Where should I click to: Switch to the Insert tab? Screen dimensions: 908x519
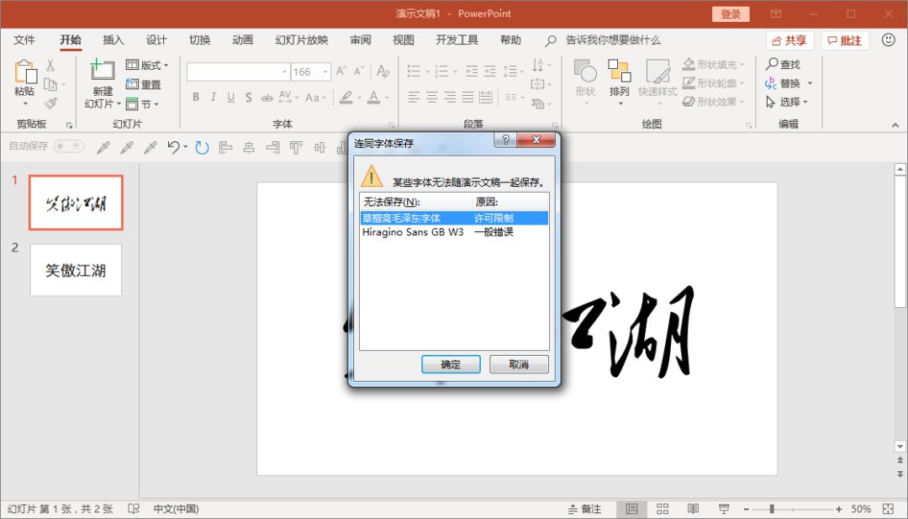coord(113,40)
